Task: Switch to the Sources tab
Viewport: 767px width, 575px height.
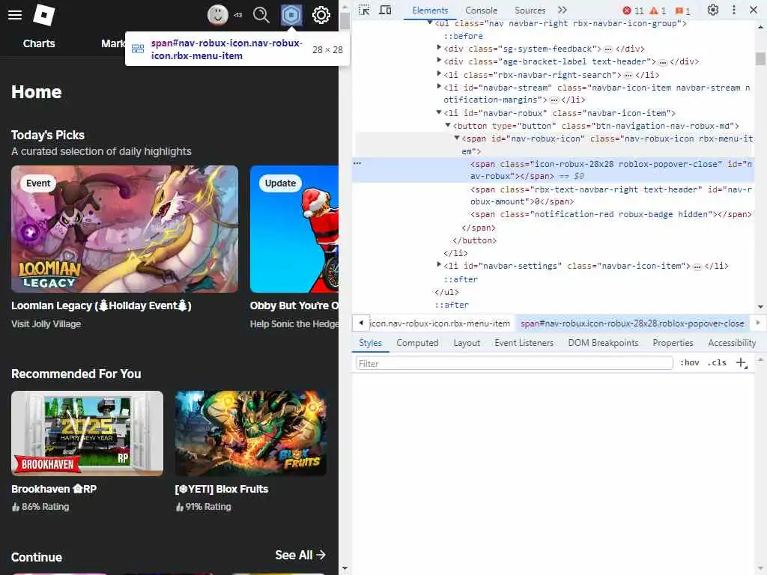Action: (x=530, y=10)
